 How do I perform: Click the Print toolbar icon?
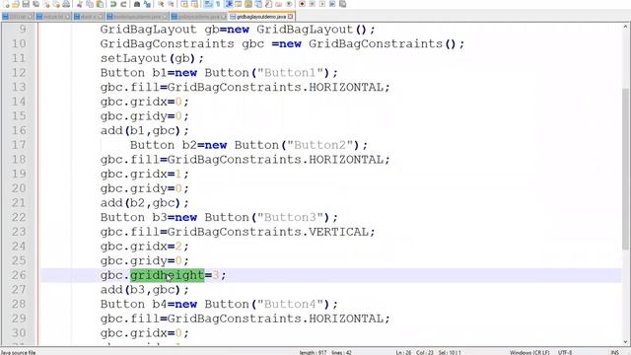[66, 4]
